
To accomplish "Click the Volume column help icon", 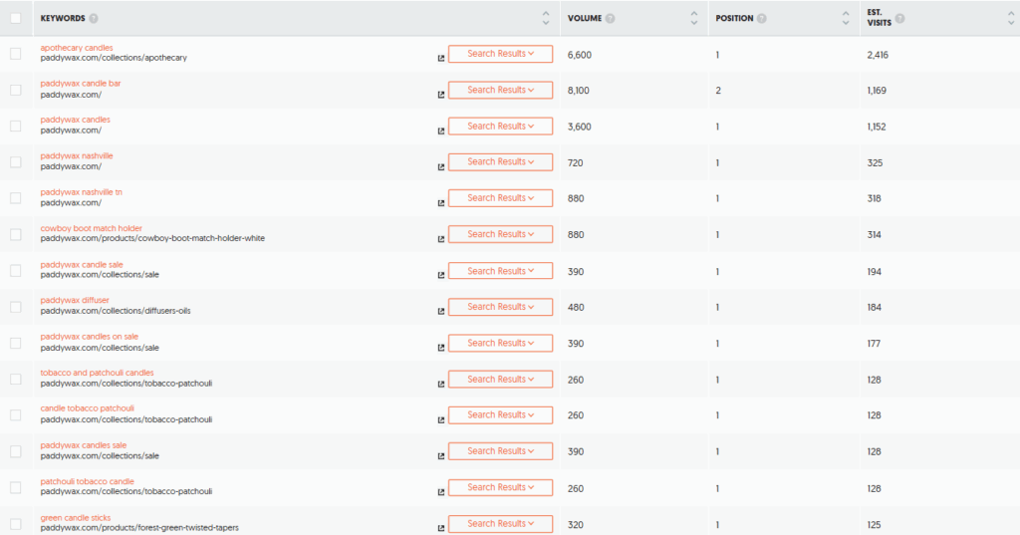I will [611, 18].
